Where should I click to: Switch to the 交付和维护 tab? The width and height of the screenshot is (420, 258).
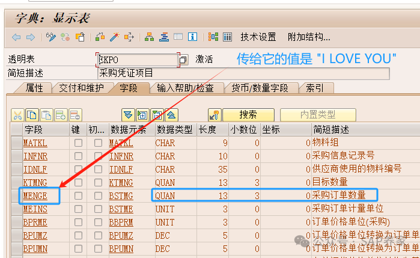(x=82, y=88)
